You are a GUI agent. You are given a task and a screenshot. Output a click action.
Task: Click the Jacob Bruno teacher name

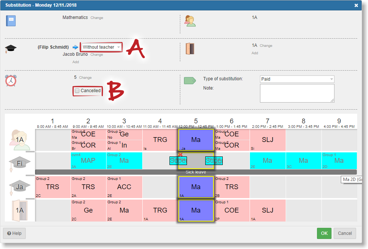click(x=75, y=54)
